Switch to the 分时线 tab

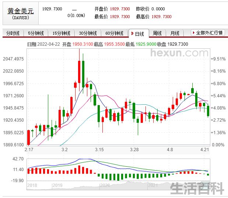pyautogui.click(x=13, y=33)
